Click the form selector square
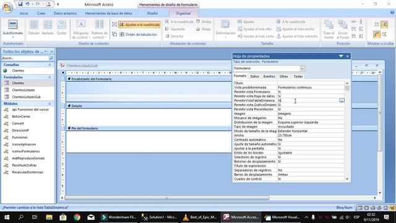Viewport: 396px width, 223px height. (63, 73)
